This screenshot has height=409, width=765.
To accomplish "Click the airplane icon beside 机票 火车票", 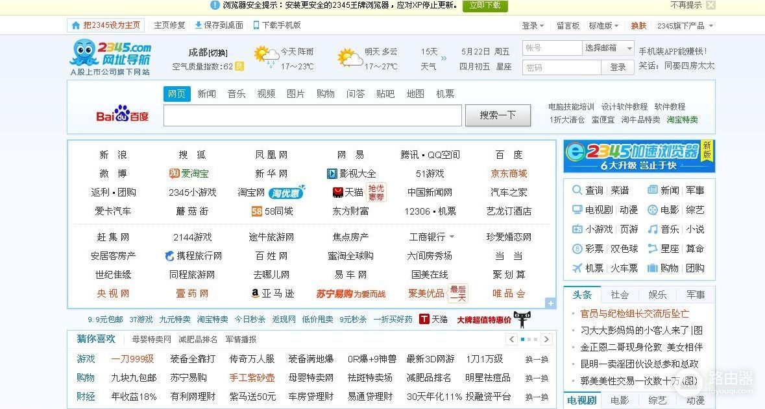I will pyautogui.click(x=577, y=268).
